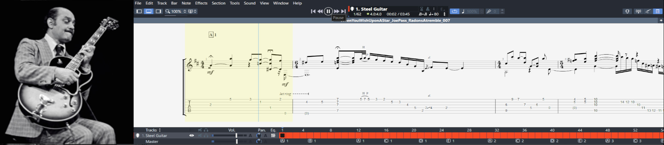This screenshot has height=145, width=664.
Task: Click the tuning fork icon in transport display
Action: pos(444,14)
